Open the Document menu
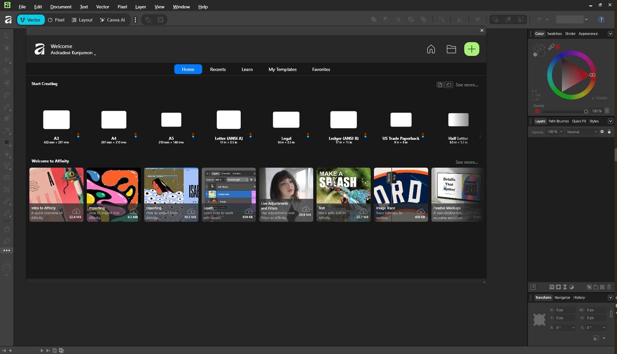617x354 pixels. point(61,7)
